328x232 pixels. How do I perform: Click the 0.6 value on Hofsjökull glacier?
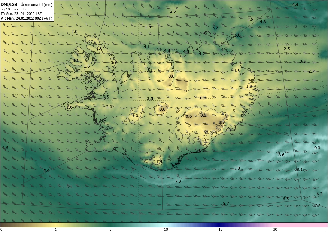pos(162,109)
